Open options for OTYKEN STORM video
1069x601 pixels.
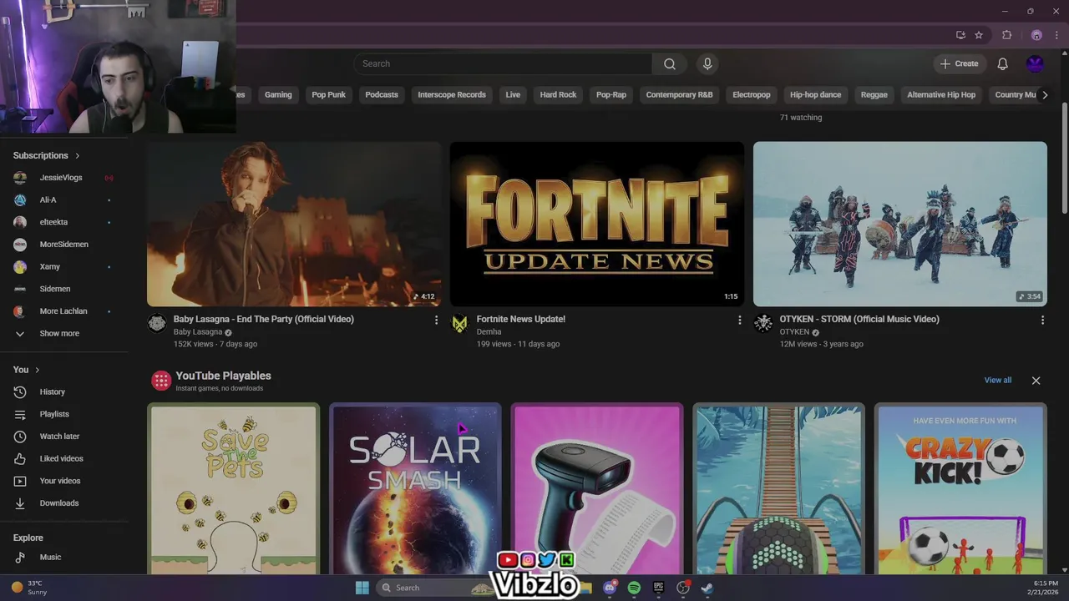[1042, 320]
